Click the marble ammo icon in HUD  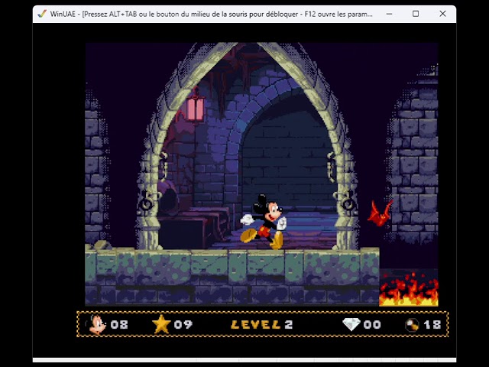[x=412, y=325]
